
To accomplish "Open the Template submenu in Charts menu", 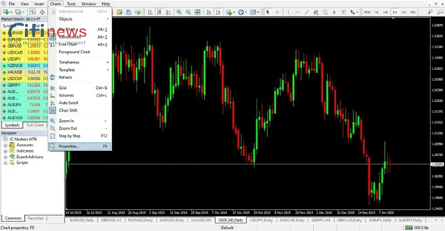I will coord(80,70).
